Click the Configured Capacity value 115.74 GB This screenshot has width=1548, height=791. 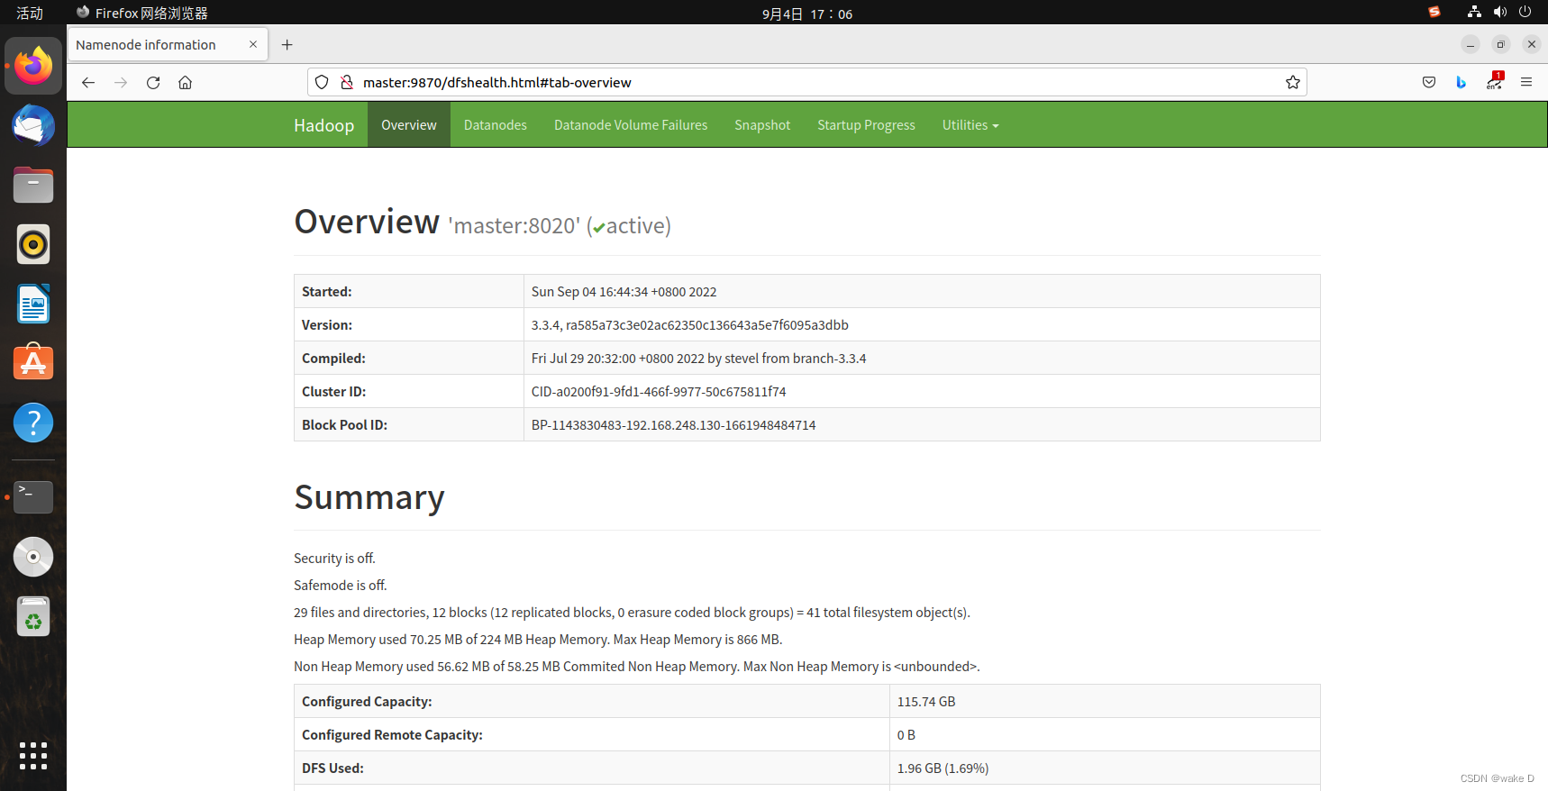pyautogui.click(x=926, y=702)
